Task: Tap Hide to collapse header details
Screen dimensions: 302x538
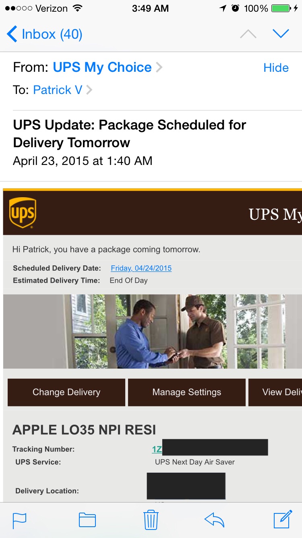Action: pos(276,68)
